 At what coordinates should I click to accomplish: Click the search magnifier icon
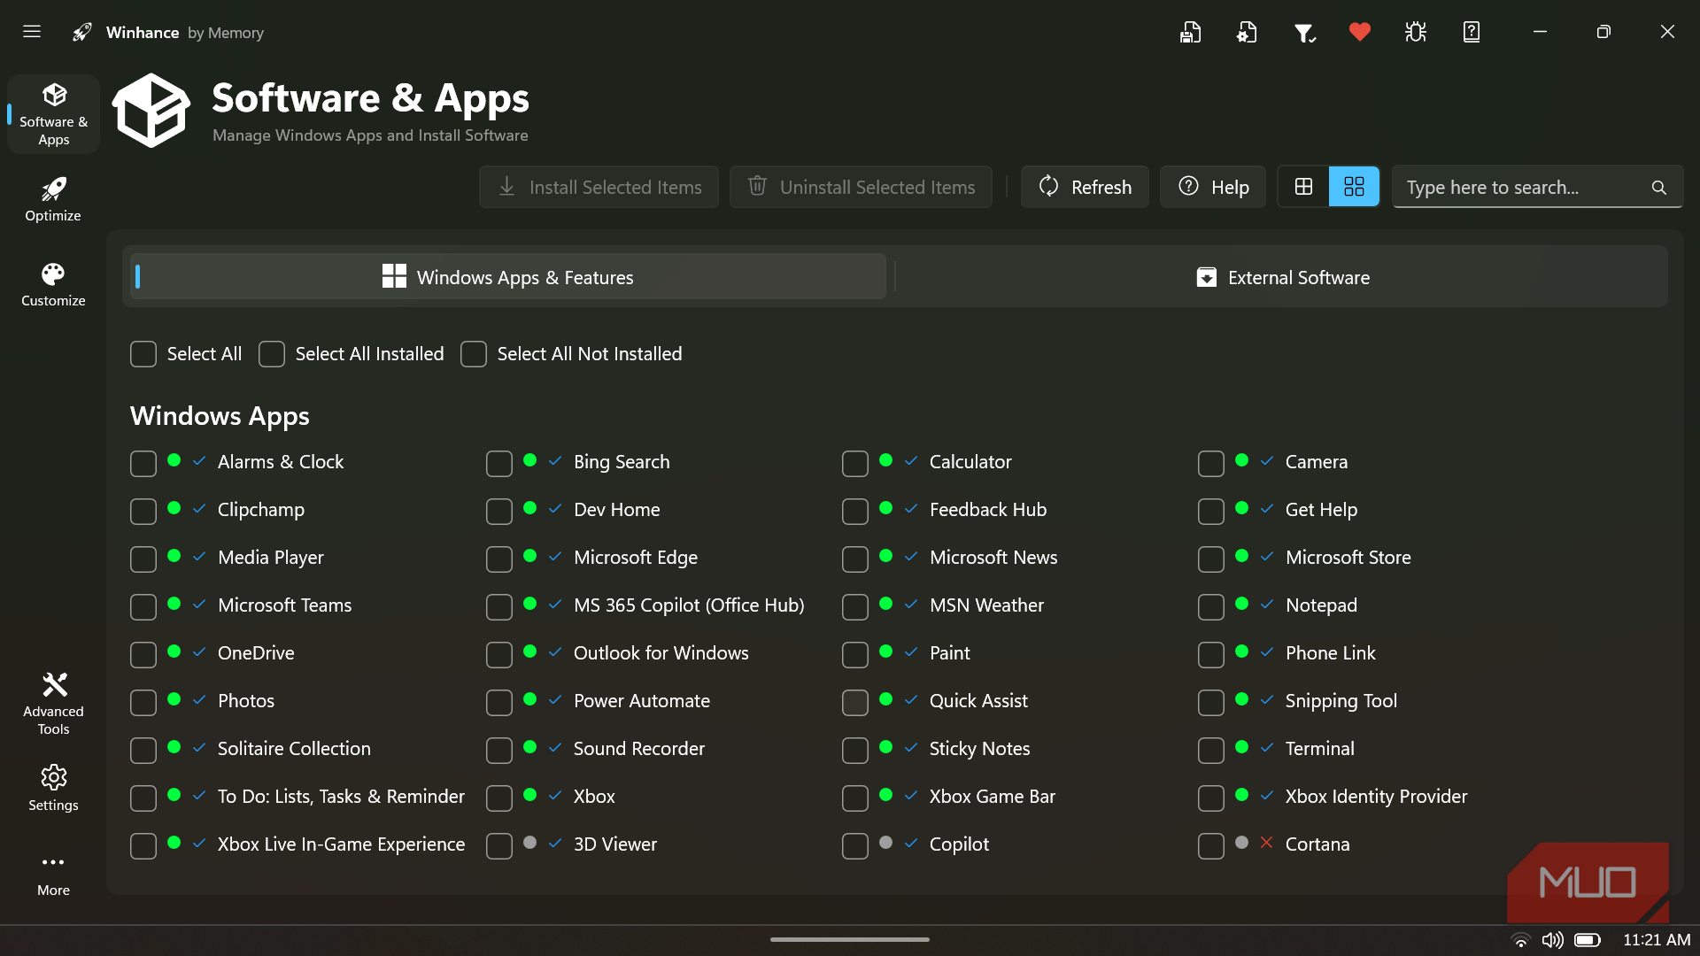(1659, 188)
